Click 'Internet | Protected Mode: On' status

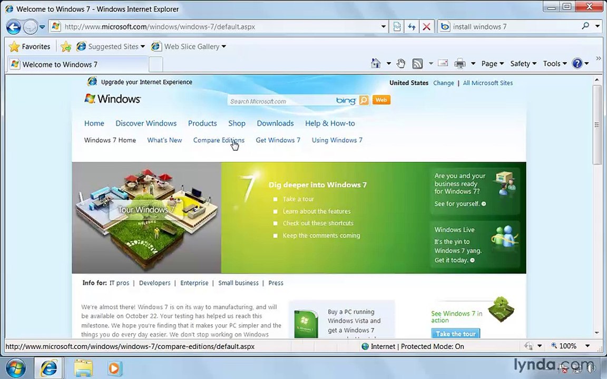[413, 346]
